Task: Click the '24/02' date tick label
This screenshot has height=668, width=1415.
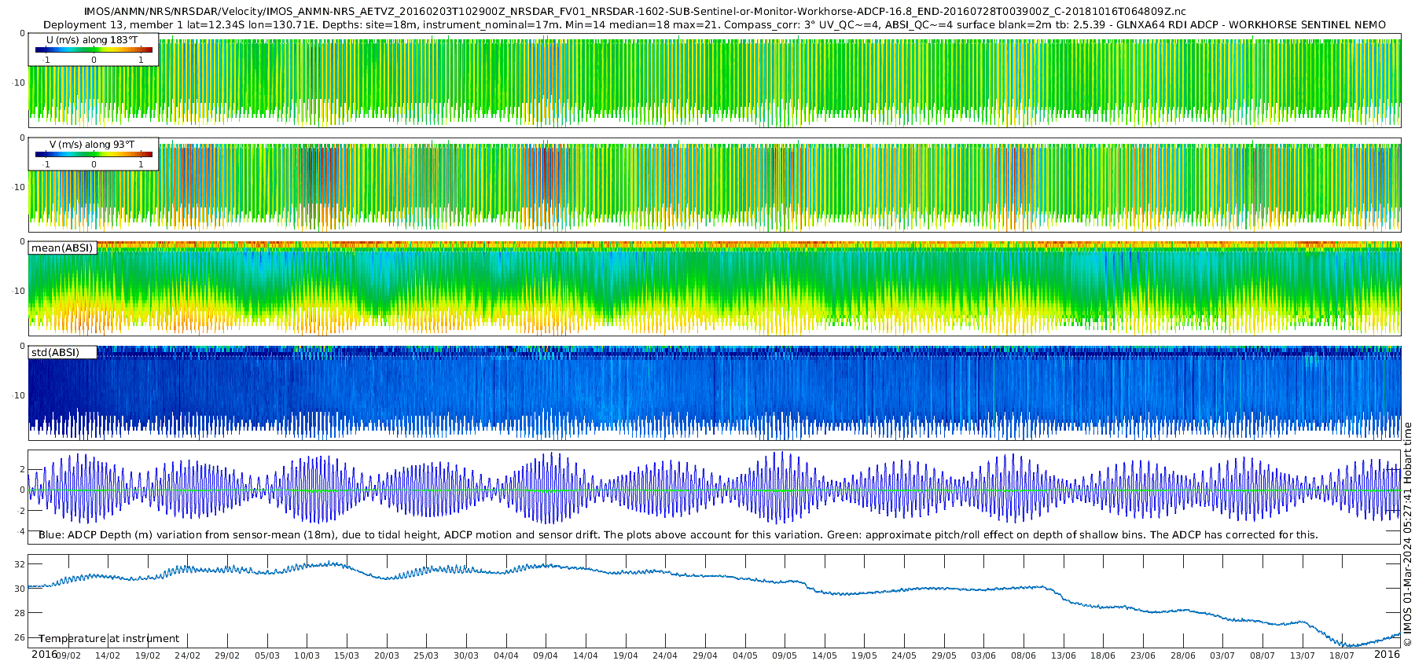Action: [187, 656]
